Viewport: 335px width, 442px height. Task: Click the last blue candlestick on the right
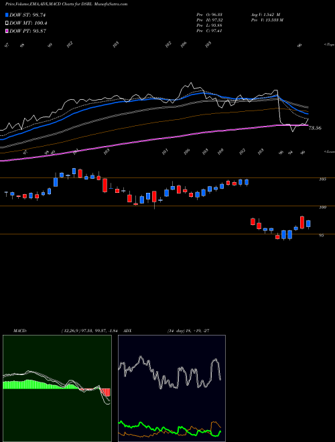308,224
